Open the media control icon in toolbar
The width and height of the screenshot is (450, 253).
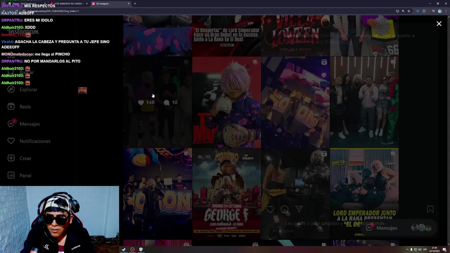[x=434, y=11]
